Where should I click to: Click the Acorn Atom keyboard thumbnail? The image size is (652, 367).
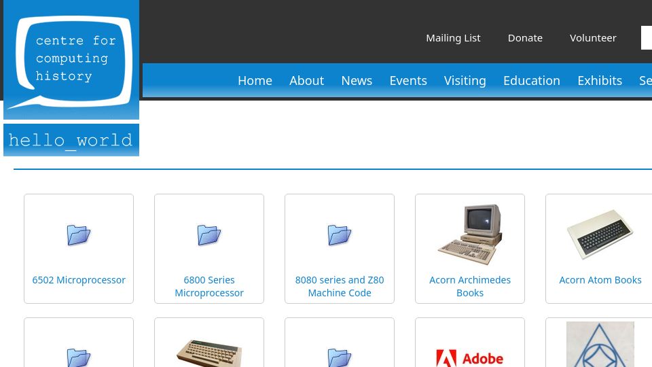point(600,234)
